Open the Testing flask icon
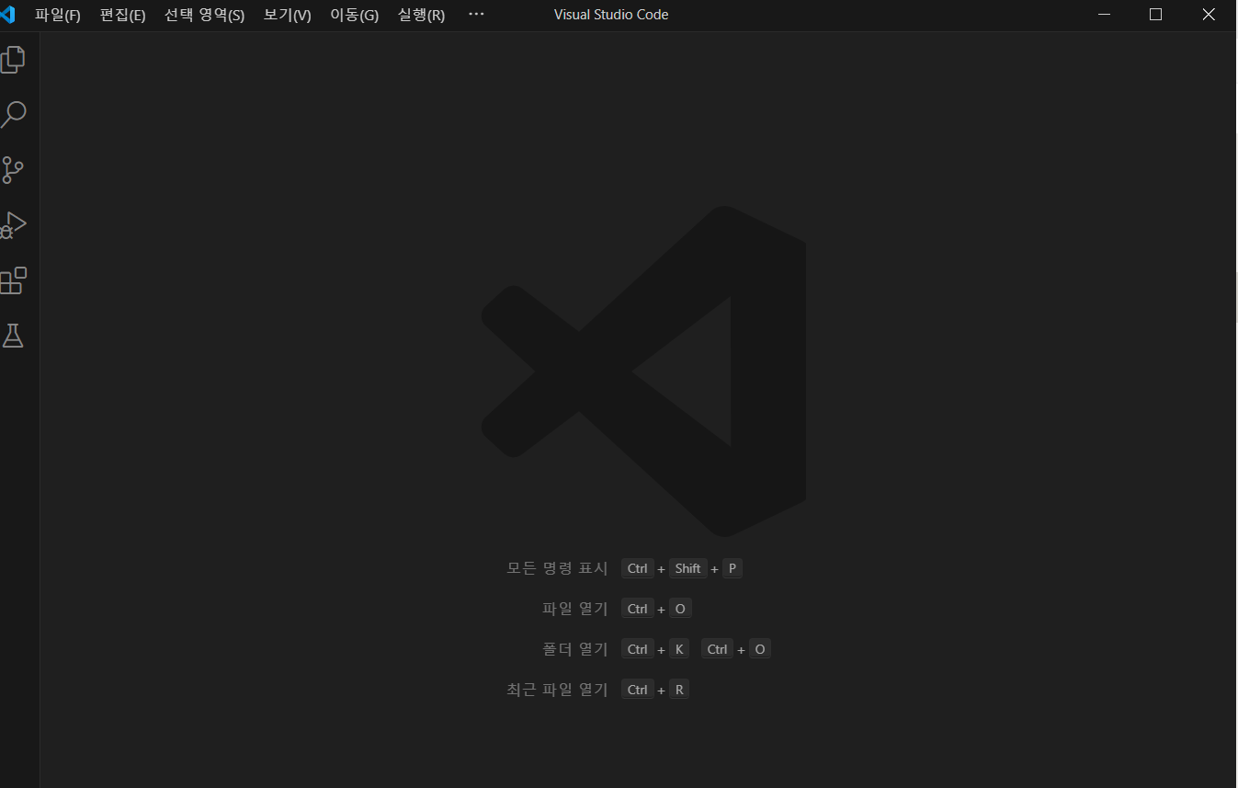The height and width of the screenshot is (788, 1238). point(13,336)
